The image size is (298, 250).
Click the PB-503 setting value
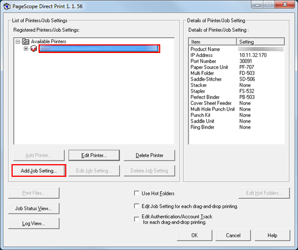247,97
